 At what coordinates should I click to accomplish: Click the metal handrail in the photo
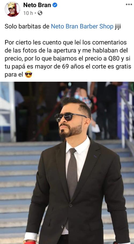tap(127, 118)
